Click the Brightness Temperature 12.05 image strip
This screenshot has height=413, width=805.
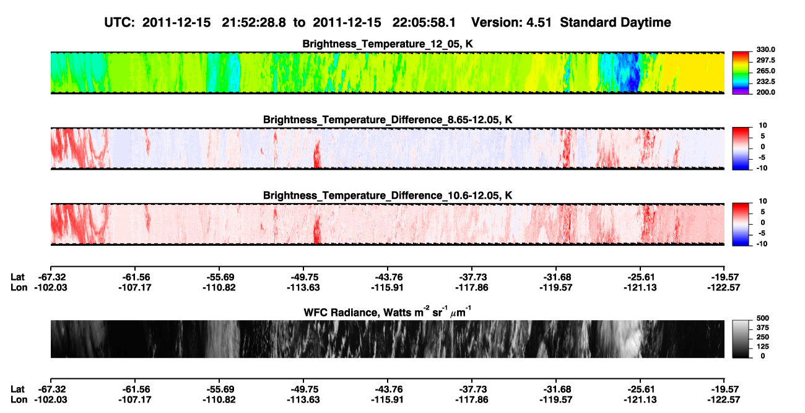tap(388, 72)
